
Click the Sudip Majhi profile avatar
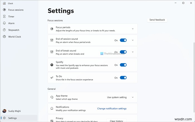click(x=4, y=111)
